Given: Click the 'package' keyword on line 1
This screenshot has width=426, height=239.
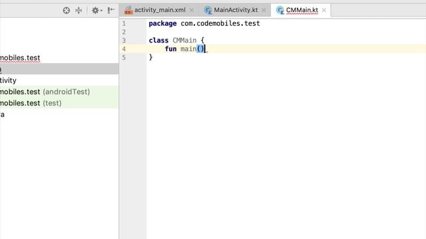Looking at the screenshot, I should [162, 24].
